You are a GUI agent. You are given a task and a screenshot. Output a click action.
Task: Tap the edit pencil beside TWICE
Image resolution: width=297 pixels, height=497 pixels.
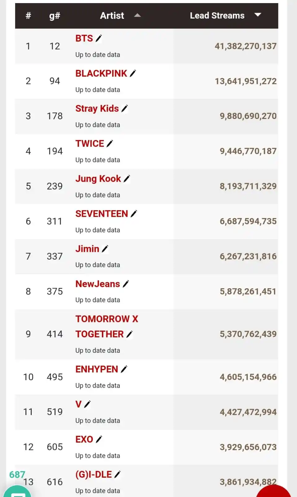click(109, 144)
